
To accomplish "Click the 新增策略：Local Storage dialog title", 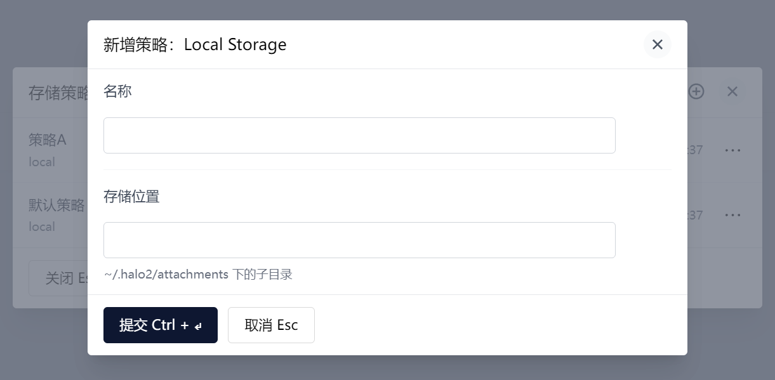I will [195, 44].
